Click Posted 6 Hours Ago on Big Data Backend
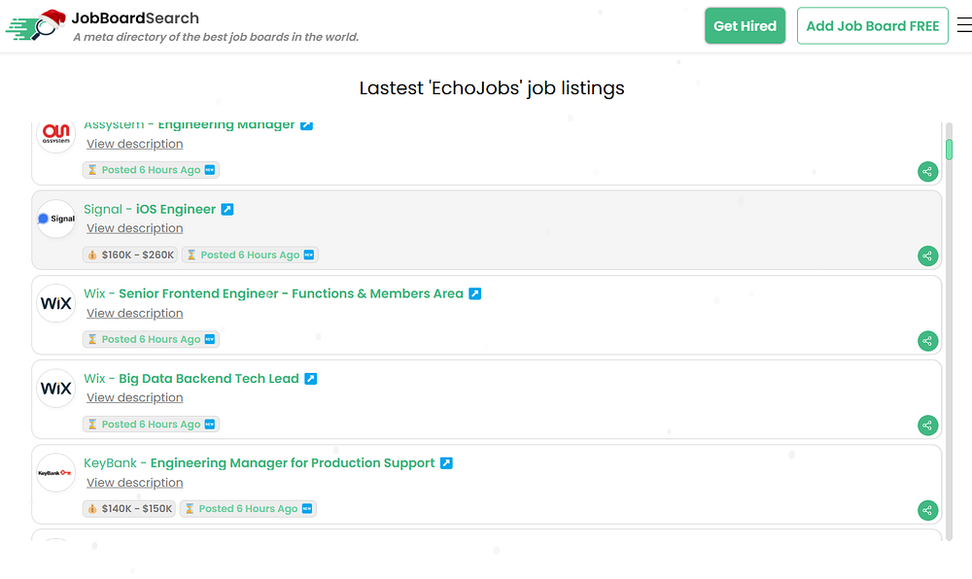972x579 pixels. tap(151, 425)
